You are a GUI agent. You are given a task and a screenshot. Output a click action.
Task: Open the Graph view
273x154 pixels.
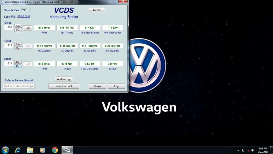coord(97,86)
